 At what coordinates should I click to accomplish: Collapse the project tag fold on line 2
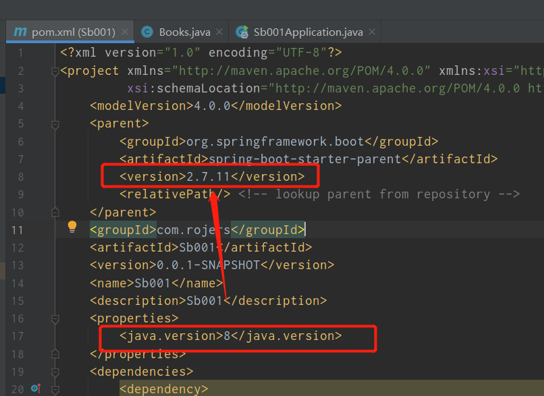(x=55, y=72)
